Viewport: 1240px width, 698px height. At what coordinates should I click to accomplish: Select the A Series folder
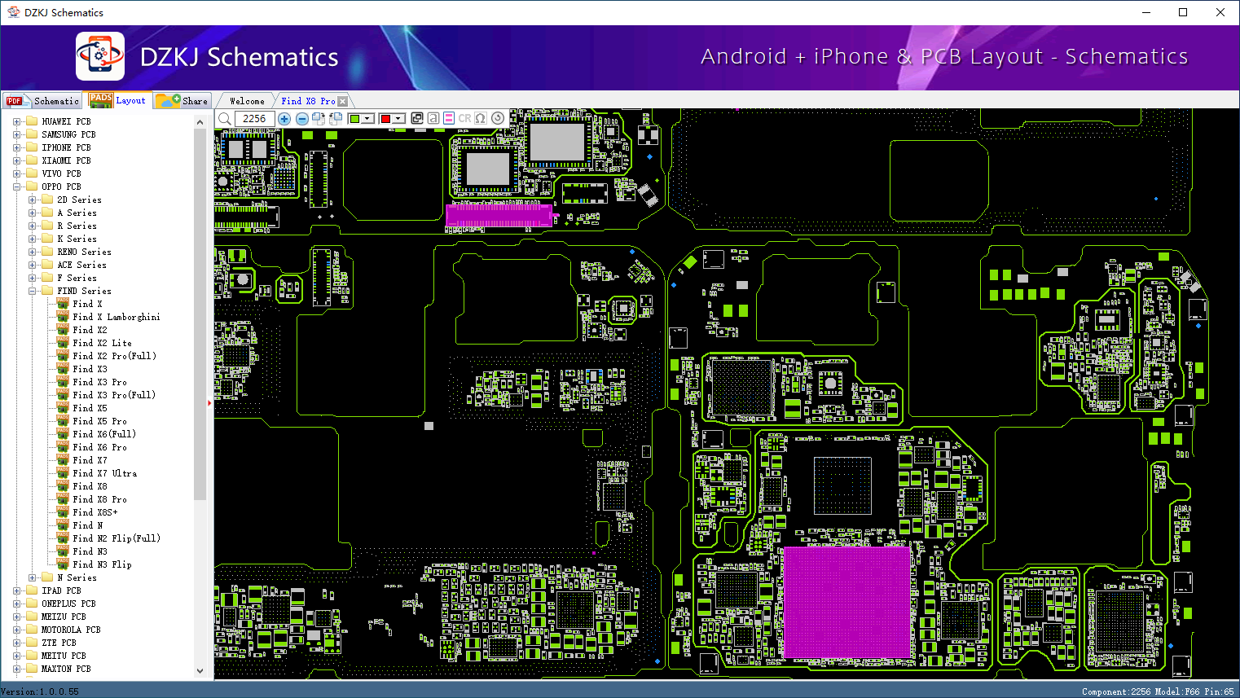pyautogui.click(x=77, y=213)
